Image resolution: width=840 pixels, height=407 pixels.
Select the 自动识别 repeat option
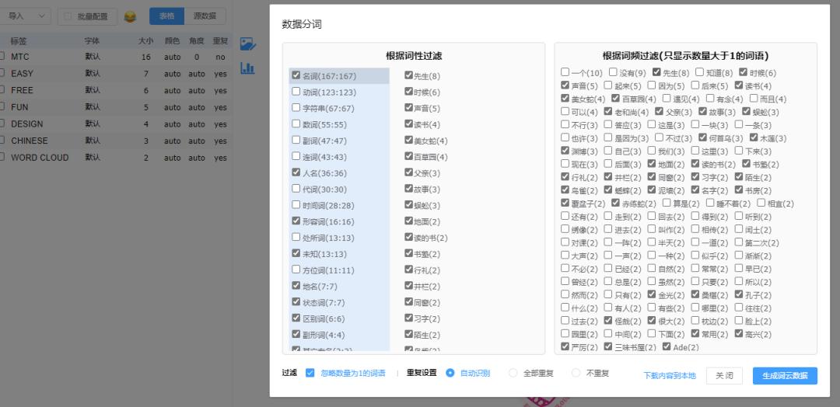450,373
